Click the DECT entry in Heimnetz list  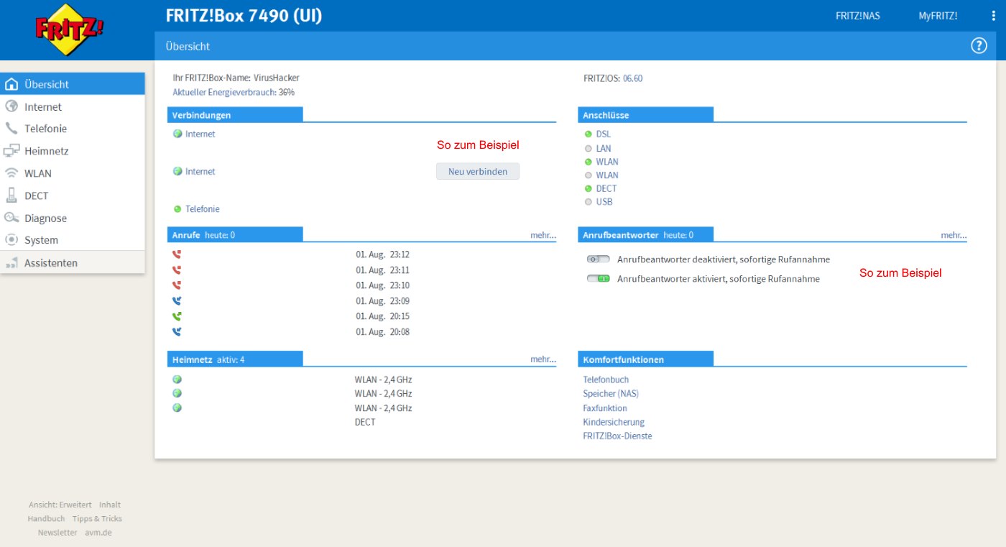(365, 422)
